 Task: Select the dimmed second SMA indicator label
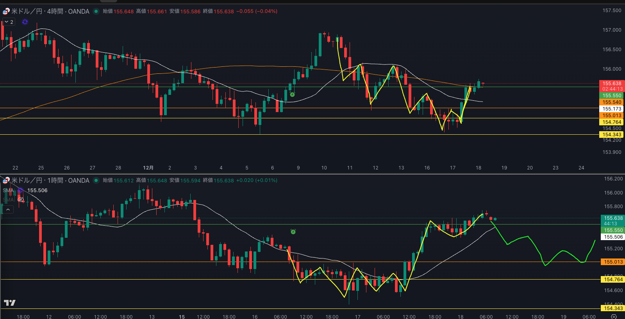8,200
